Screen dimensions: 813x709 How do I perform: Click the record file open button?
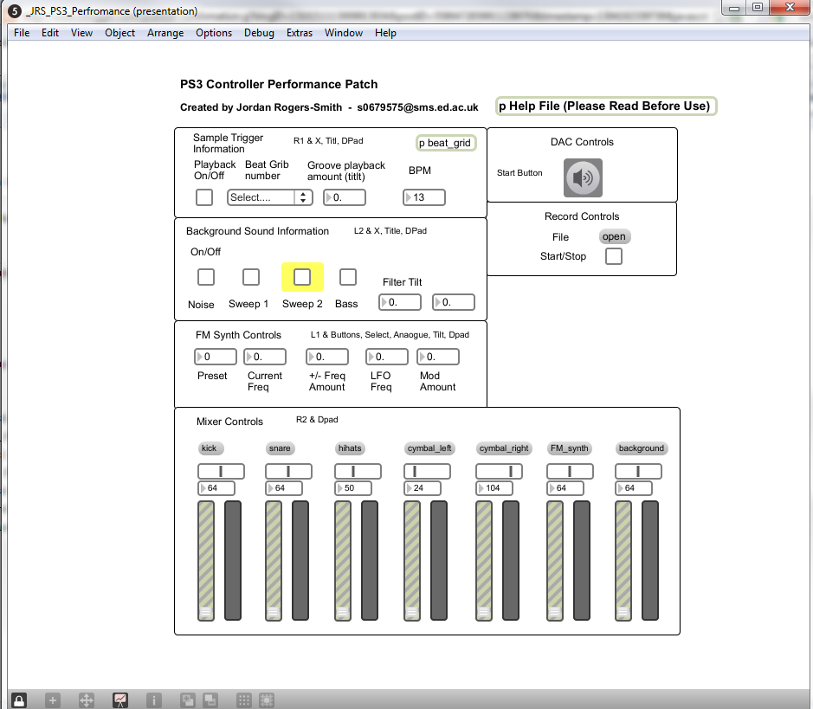coord(615,236)
